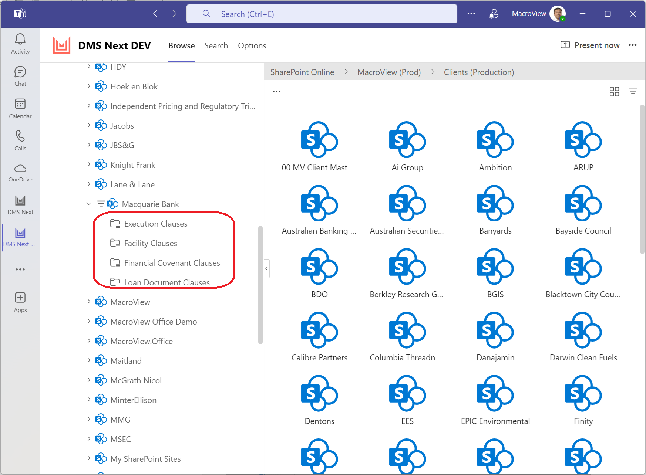Open the Ai Group site tile

click(x=407, y=146)
